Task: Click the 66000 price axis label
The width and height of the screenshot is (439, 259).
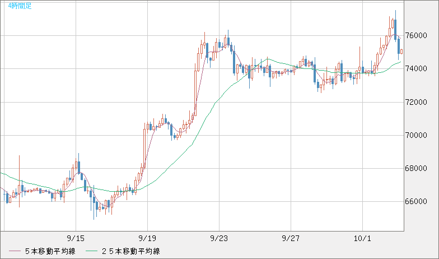Action: point(417,201)
